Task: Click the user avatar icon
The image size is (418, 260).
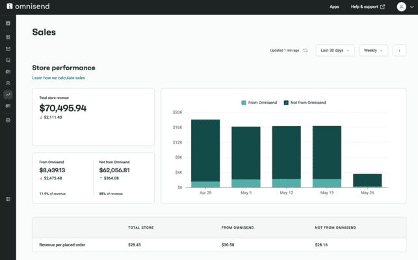Action: coord(401,6)
